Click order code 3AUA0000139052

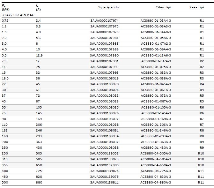[x=104, y=153]
